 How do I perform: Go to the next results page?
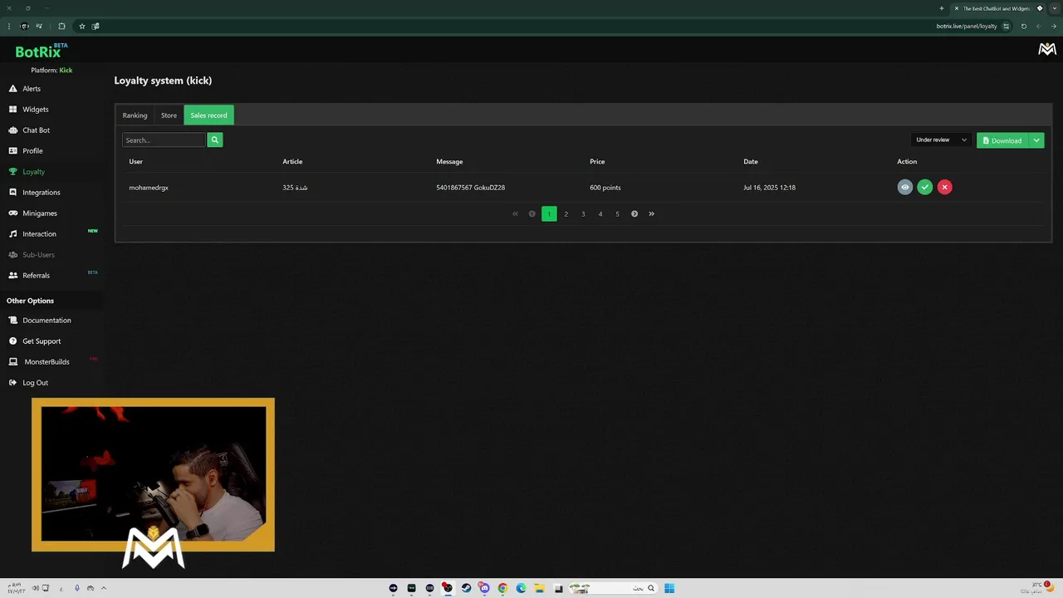634,214
